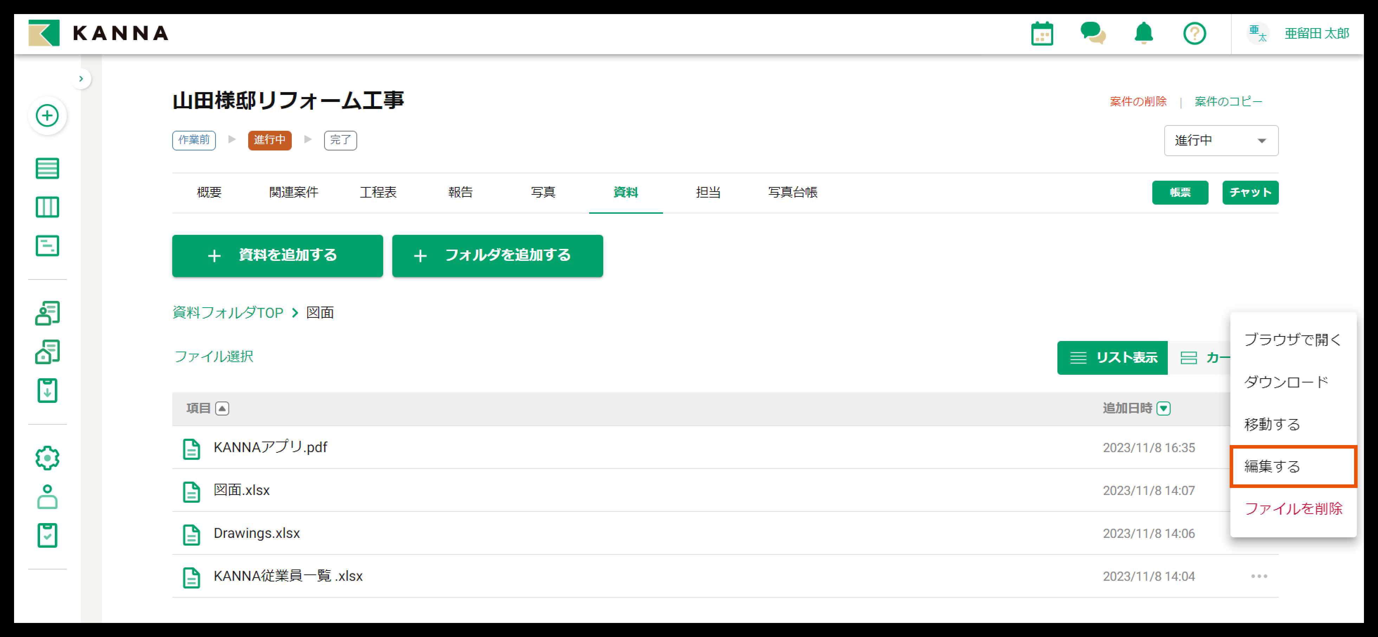Click the date 2023/11/8 16:35
1378x637 pixels.
point(1148,448)
